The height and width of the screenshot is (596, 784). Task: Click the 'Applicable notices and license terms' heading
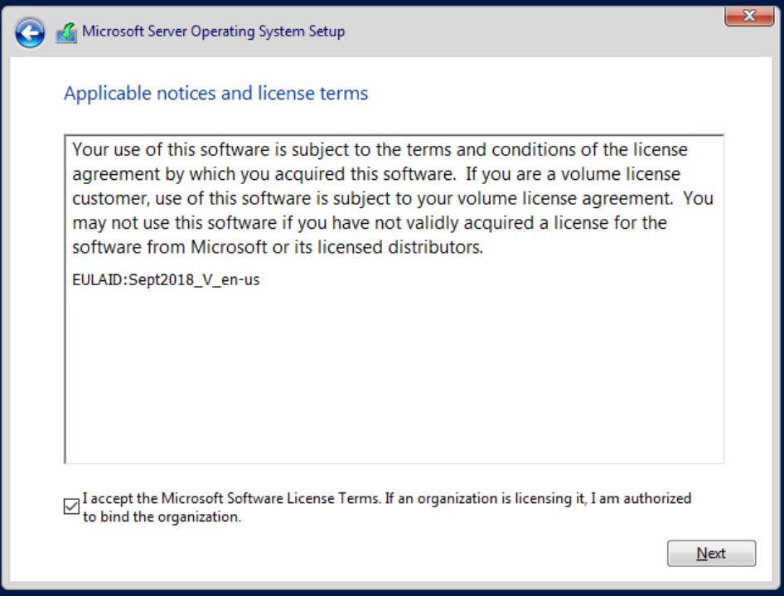(x=215, y=93)
